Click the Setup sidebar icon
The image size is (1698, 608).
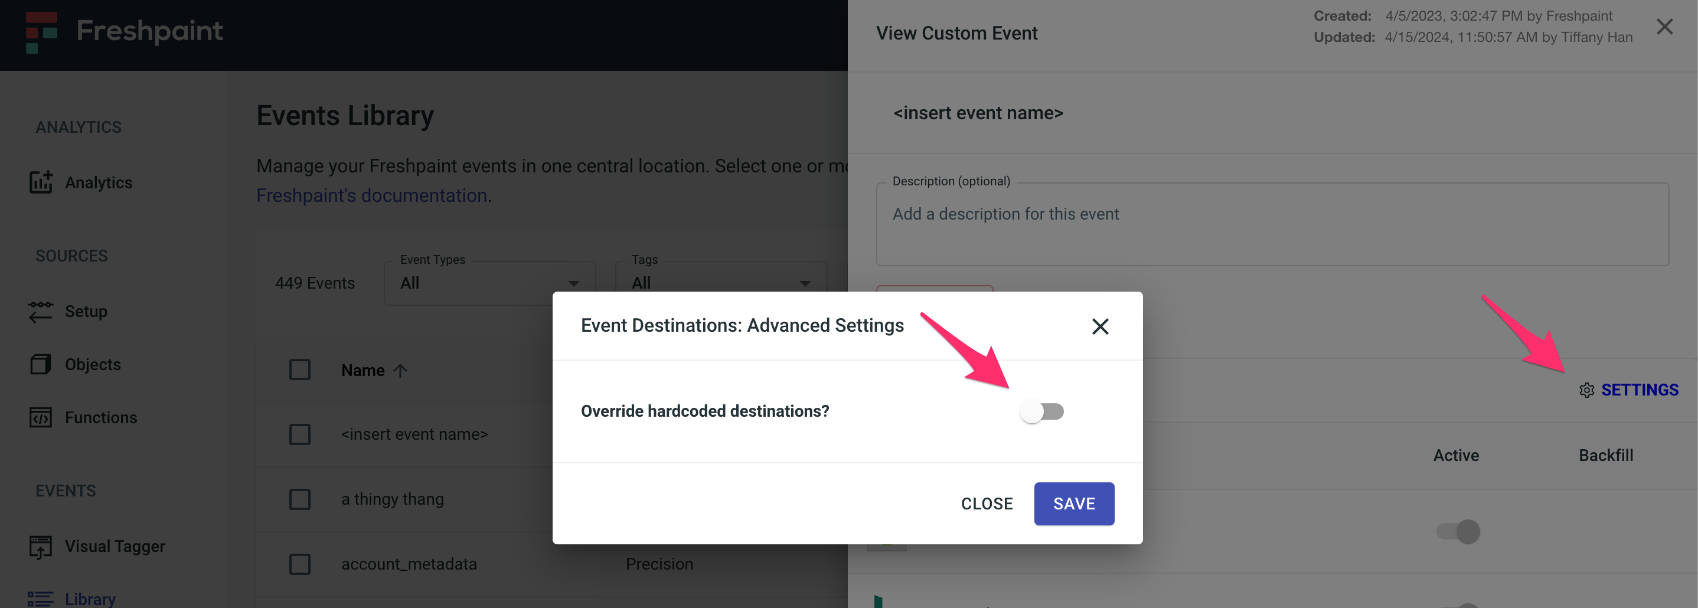(x=41, y=312)
